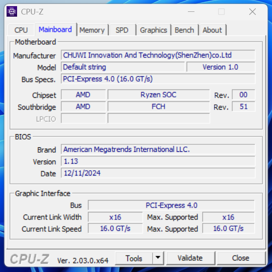272x272 pixels.
Task: Click the 'Current Link Speed' label
Action: click(52, 229)
